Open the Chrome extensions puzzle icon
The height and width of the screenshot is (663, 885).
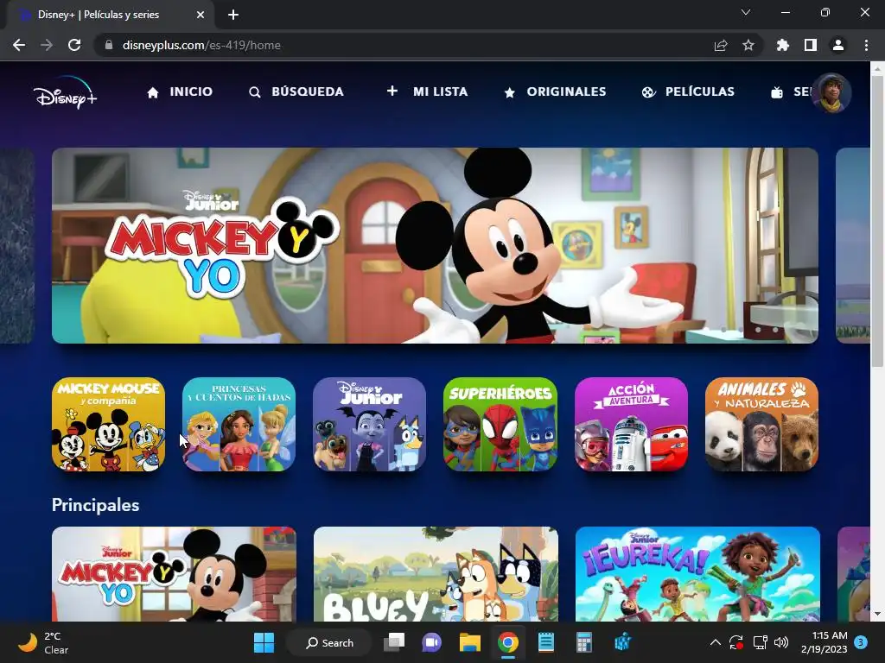click(783, 45)
